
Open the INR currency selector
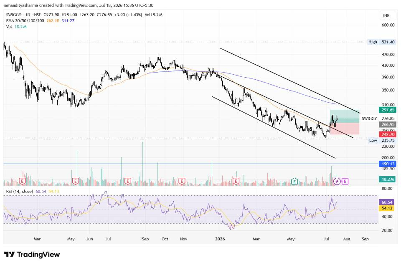(x=386, y=16)
